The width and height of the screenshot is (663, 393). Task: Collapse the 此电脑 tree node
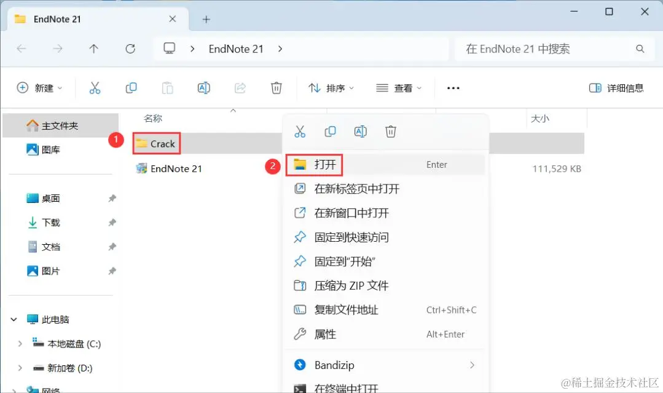[14, 319]
